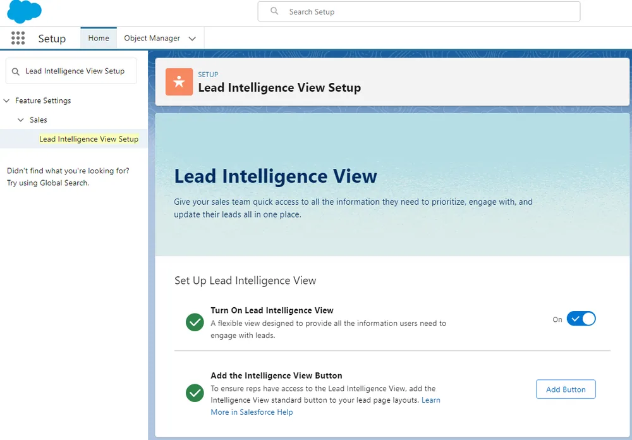Viewport: 632px width, 440px height.
Task: Focus the Search Setup field
Action: (419, 12)
